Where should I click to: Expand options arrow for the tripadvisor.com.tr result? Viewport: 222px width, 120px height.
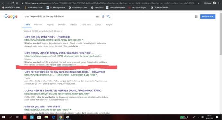[96, 75]
